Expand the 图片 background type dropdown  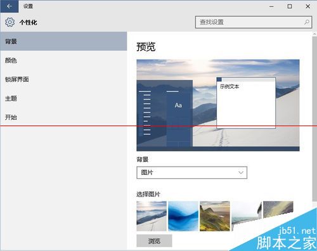pyautogui.click(x=191, y=172)
